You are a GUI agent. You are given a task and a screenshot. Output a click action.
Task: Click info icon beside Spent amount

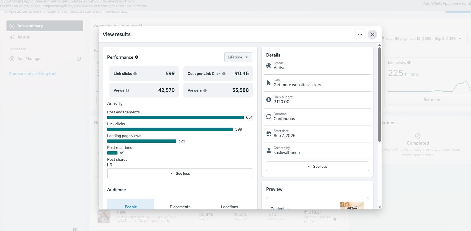click(x=335, y=219)
